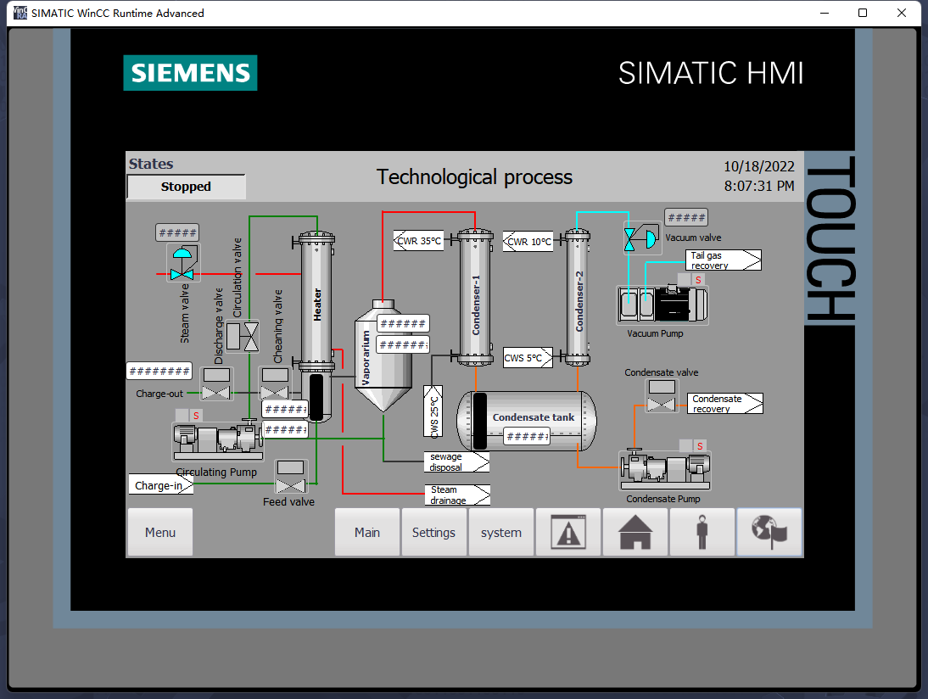This screenshot has height=699, width=928.
Task: Click the Vacuum valve symbol
Action: click(642, 238)
